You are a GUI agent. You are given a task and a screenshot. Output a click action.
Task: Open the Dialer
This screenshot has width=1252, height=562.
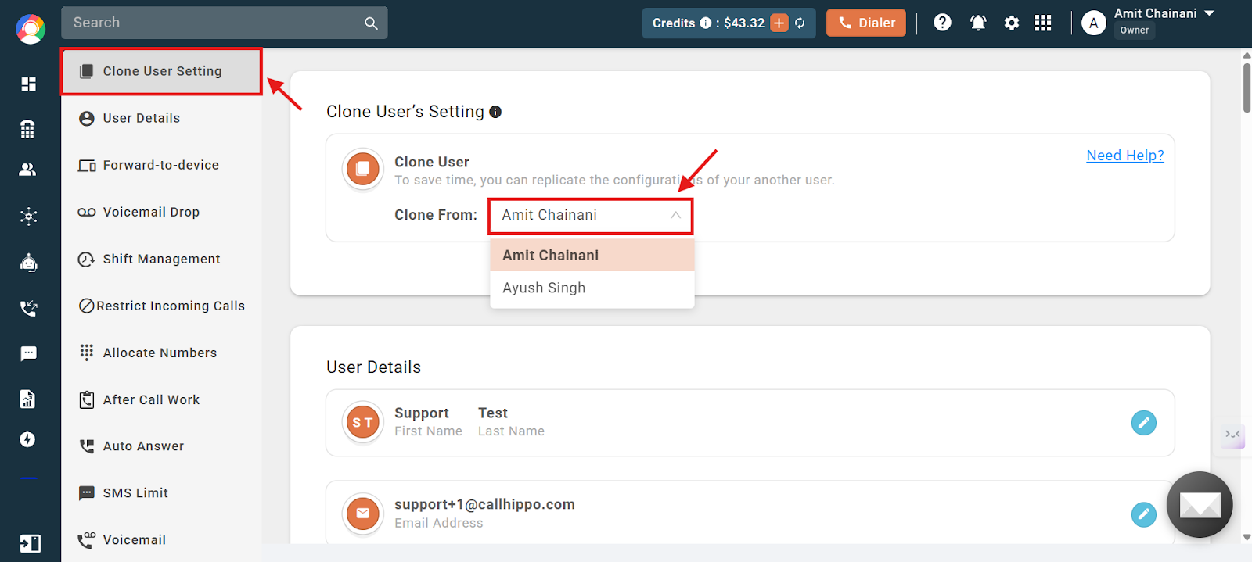866,23
